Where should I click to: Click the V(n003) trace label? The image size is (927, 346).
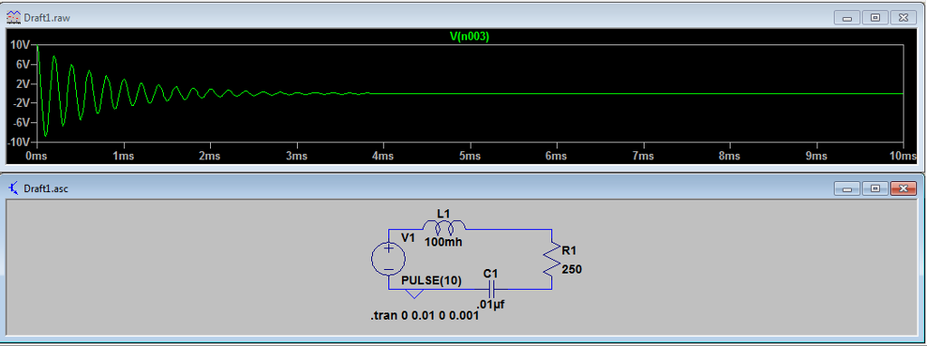point(470,36)
